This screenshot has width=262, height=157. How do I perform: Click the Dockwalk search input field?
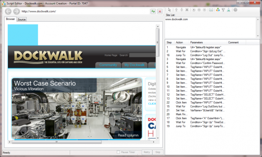coord(142,55)
